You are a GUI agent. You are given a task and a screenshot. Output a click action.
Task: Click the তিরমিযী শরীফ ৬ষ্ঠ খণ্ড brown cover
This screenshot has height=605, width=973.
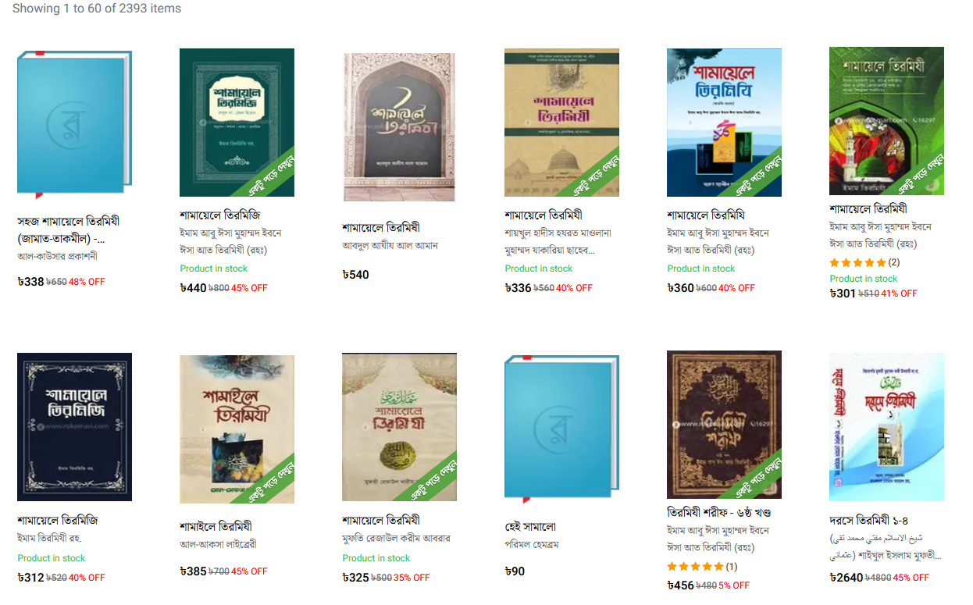point(724,425)
